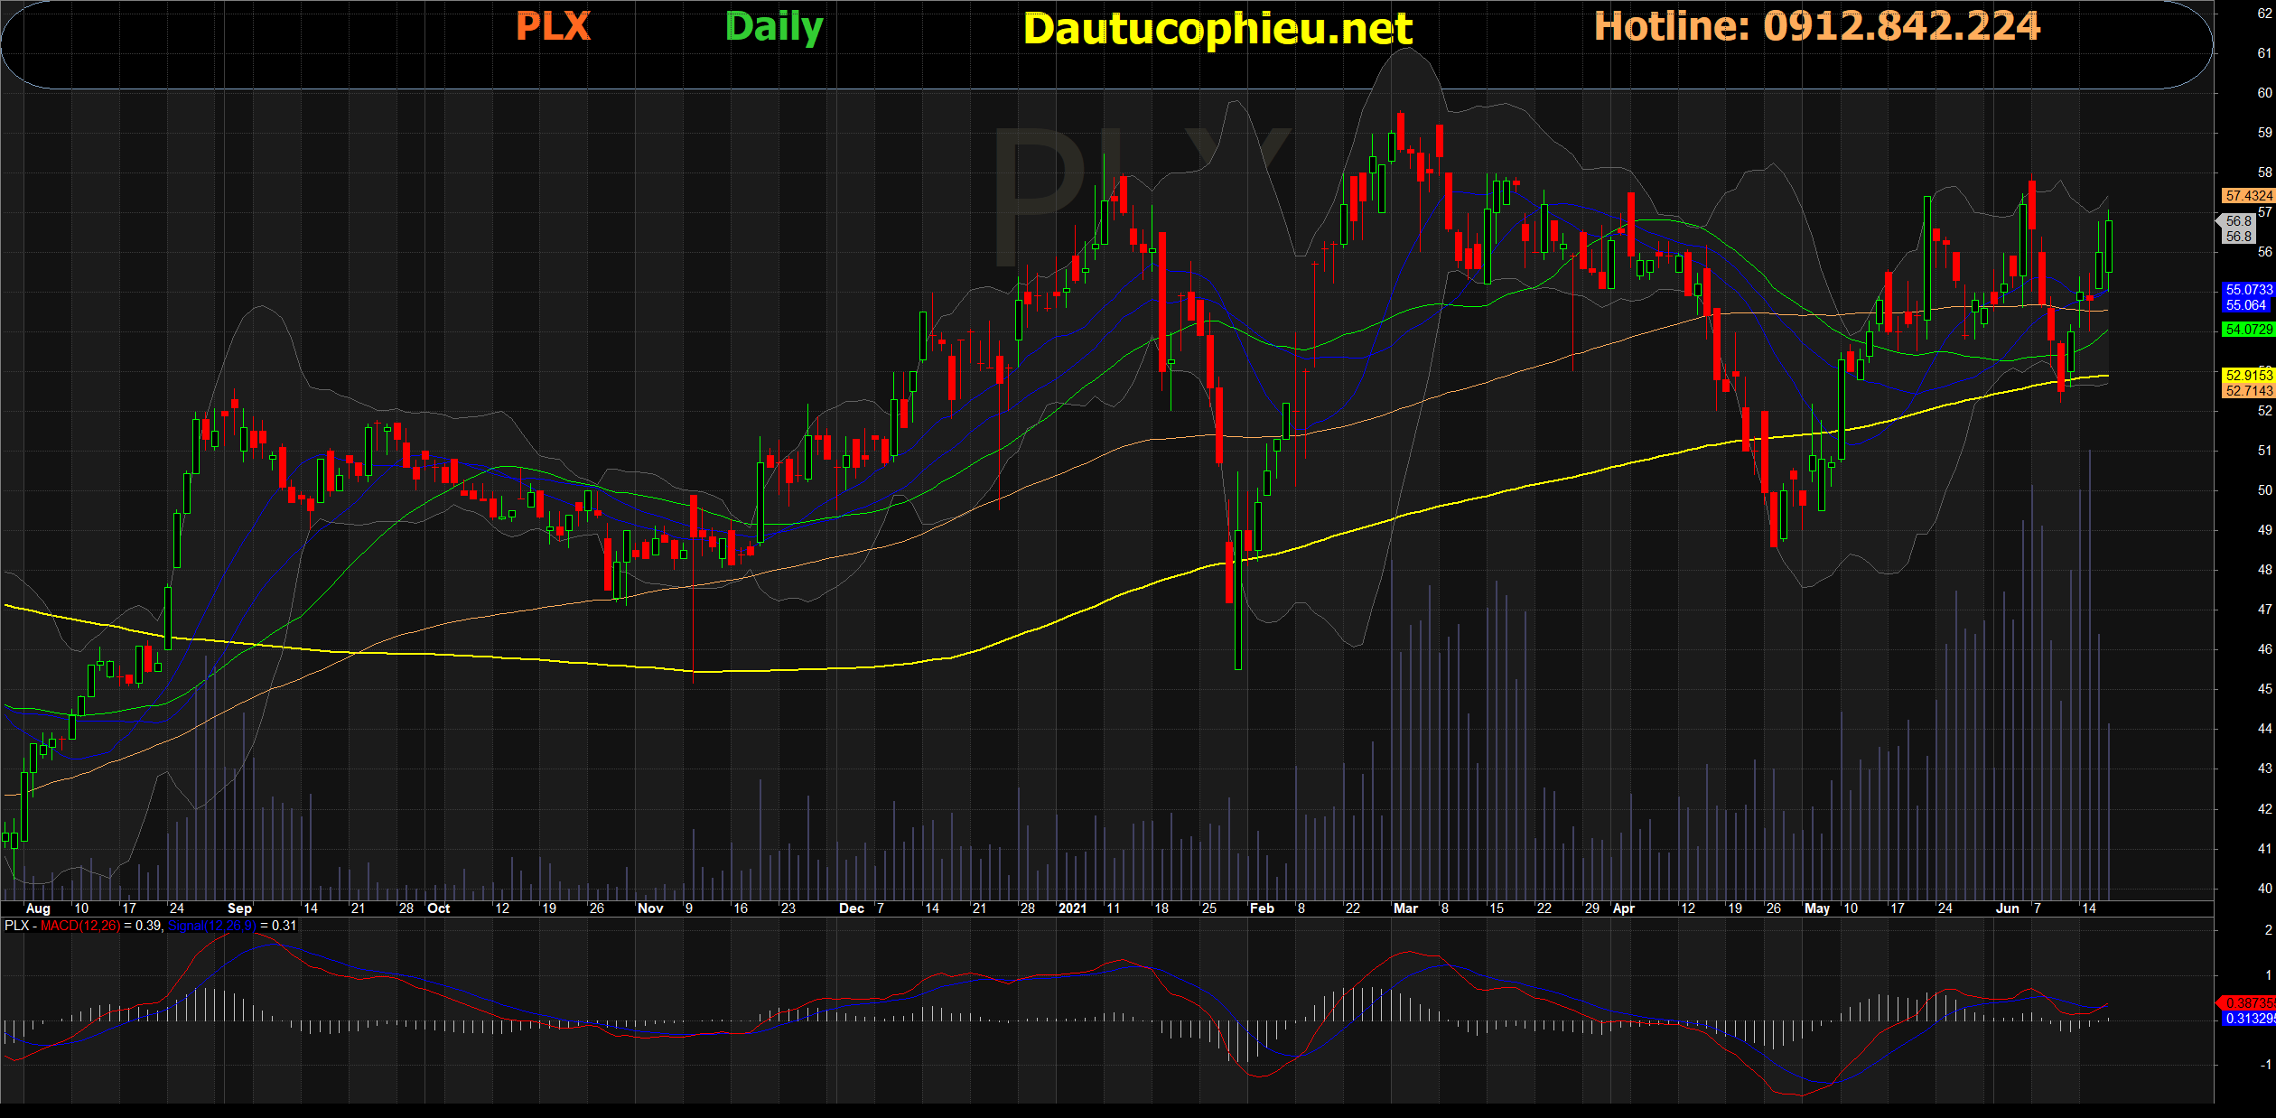
Task: Click the Sep month label on date axis
Action: pyautogui.click(x=239, y=908)
